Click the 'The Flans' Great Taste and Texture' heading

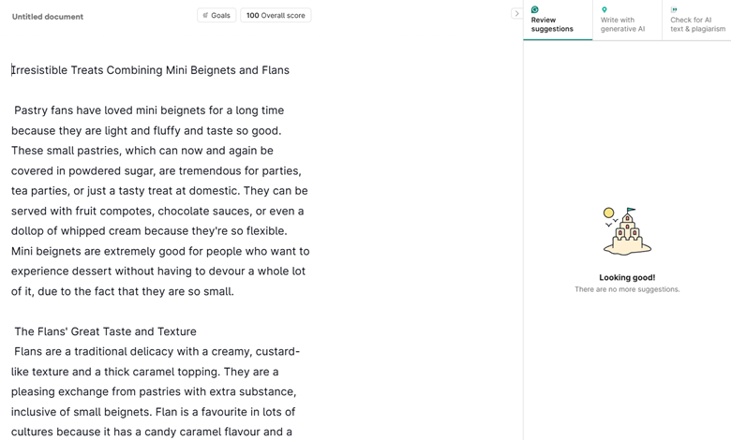pyautogui.click(x=105, y=331)
